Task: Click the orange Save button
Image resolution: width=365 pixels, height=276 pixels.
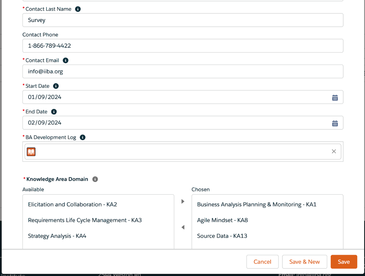Action: 344,262
